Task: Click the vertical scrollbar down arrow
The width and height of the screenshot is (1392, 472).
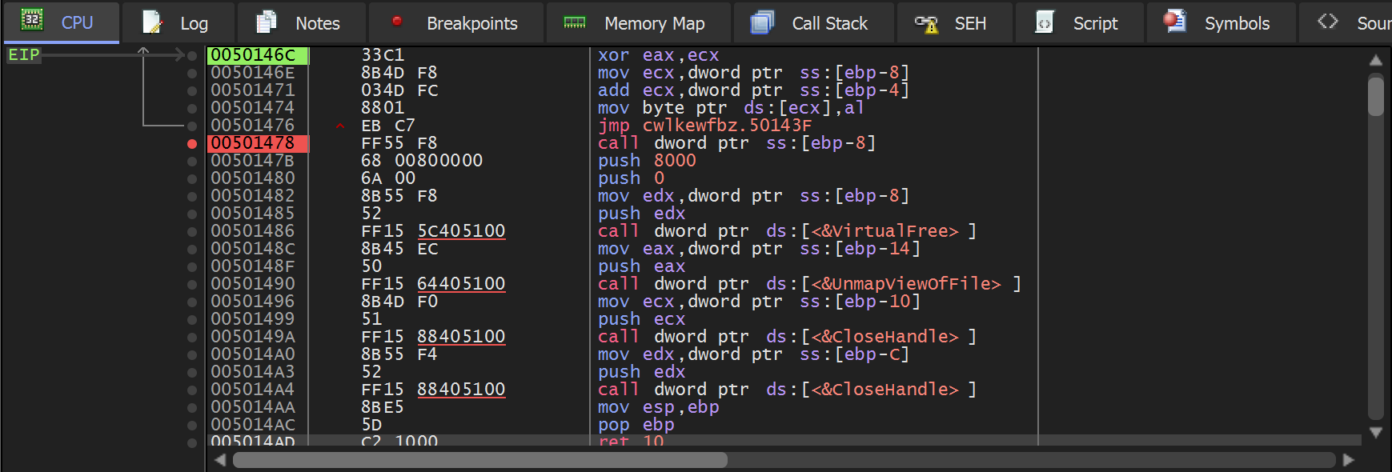Action: click(x=1375, y=433)
